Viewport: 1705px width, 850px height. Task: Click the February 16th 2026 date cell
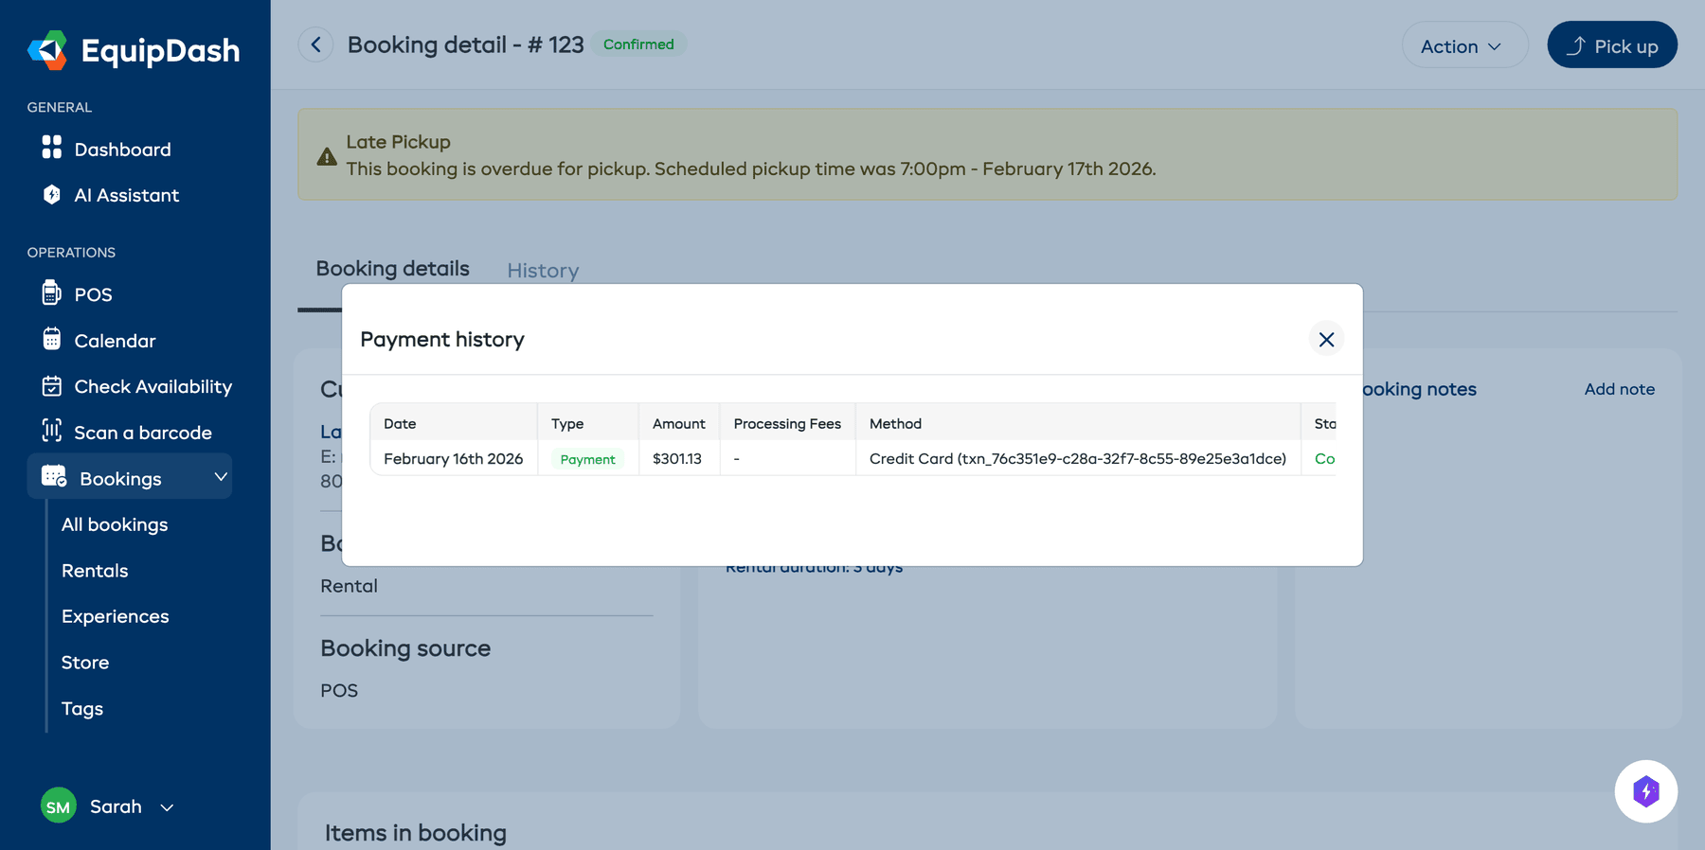coord(454,459)
